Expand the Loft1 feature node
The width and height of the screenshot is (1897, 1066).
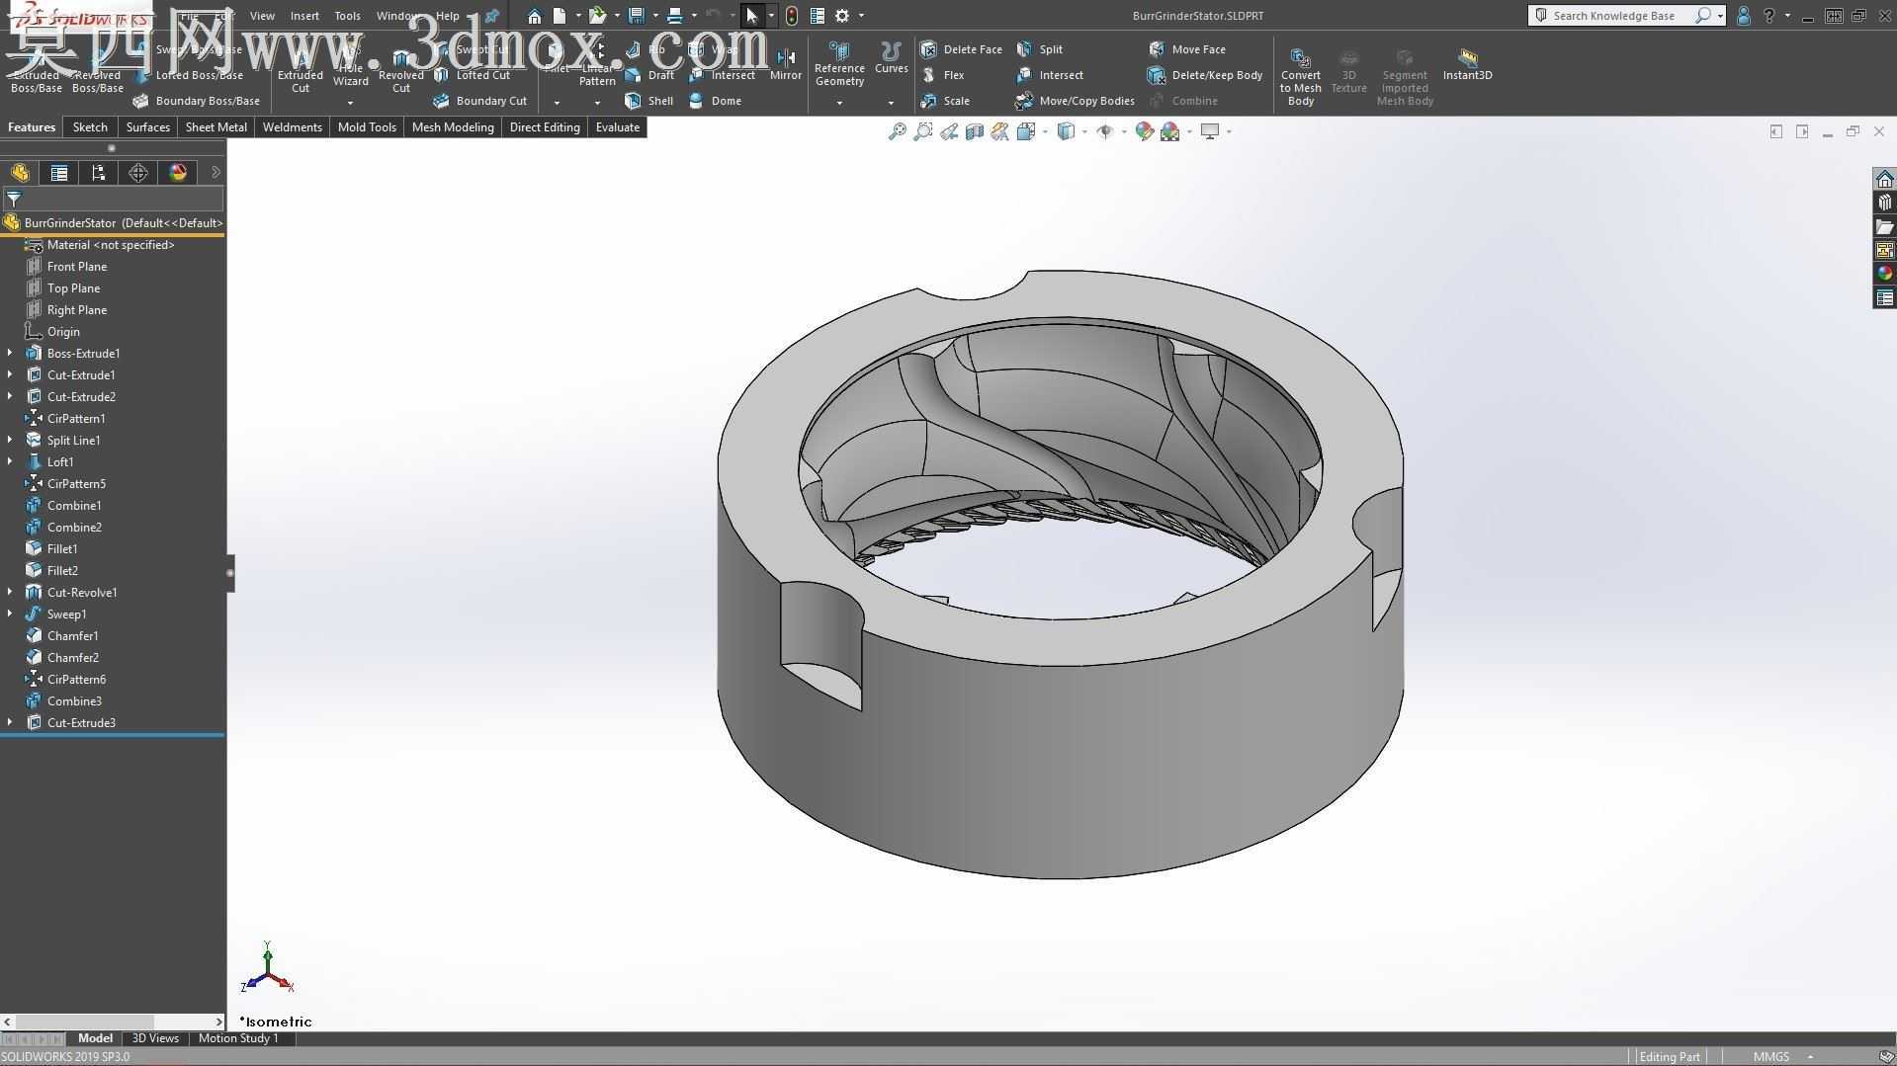coord(10,461)
